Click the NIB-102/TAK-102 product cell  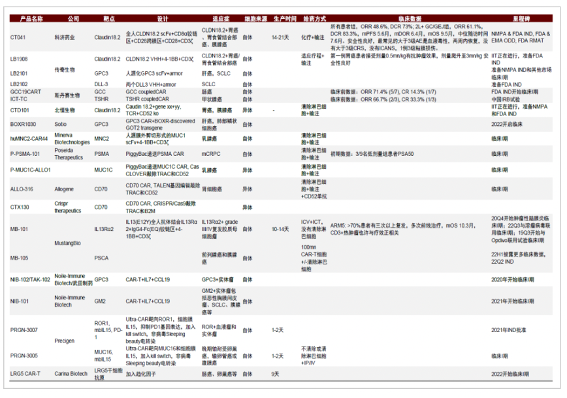(30, 279)
